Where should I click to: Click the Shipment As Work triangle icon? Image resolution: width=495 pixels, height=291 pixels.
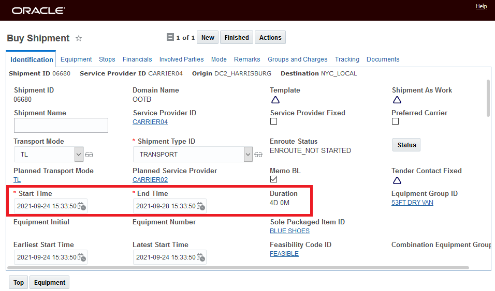(397, 100)
